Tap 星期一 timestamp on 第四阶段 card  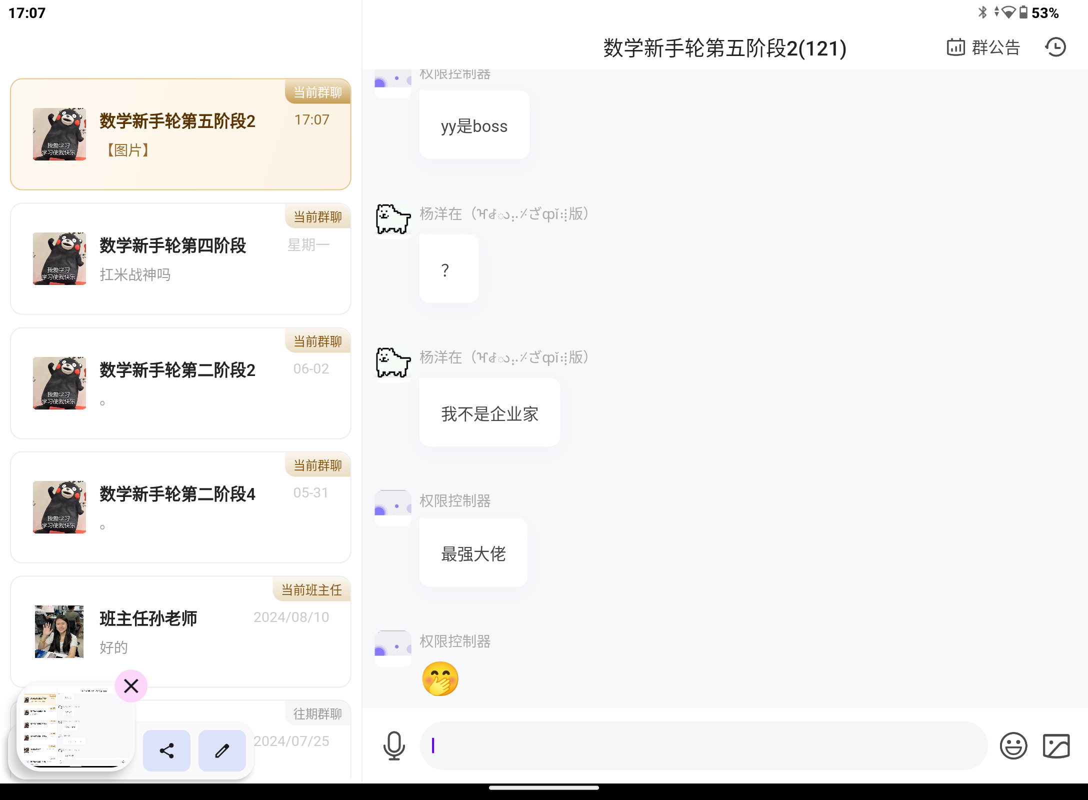(308, 245)
